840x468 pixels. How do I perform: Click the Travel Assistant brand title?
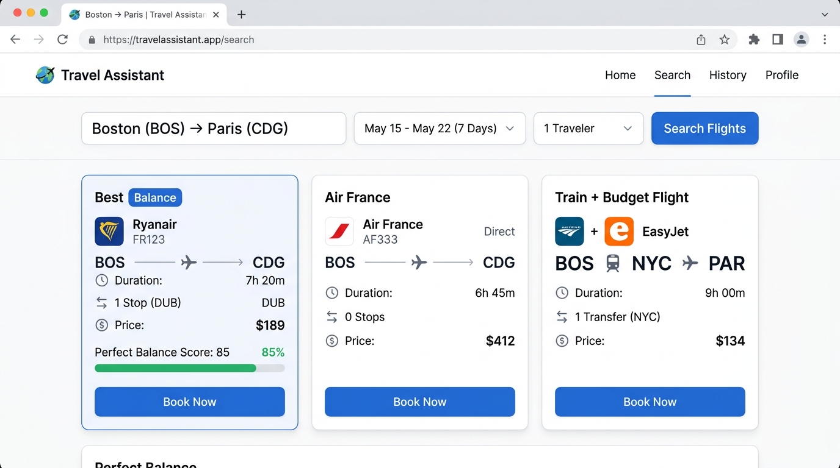(112, 75)
